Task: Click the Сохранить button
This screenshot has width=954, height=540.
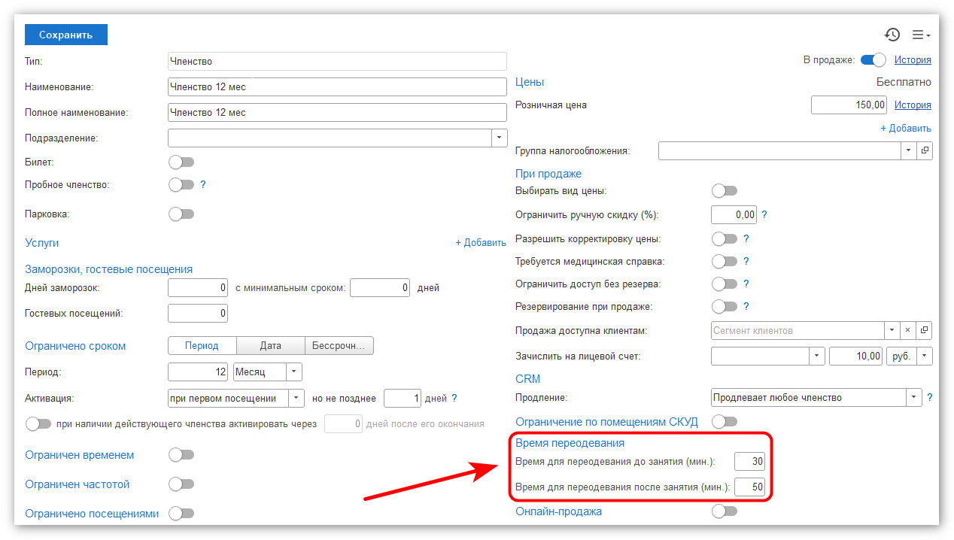Action: coord(66,35)
